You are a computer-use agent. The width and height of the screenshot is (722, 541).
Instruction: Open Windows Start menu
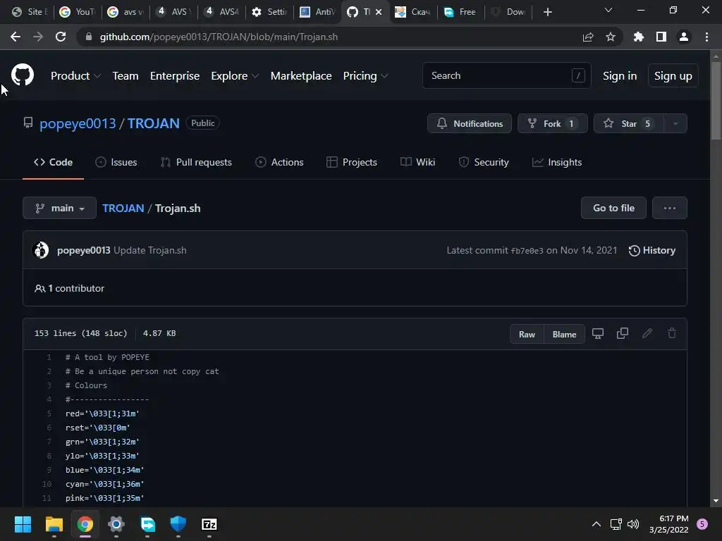(23, 524)
